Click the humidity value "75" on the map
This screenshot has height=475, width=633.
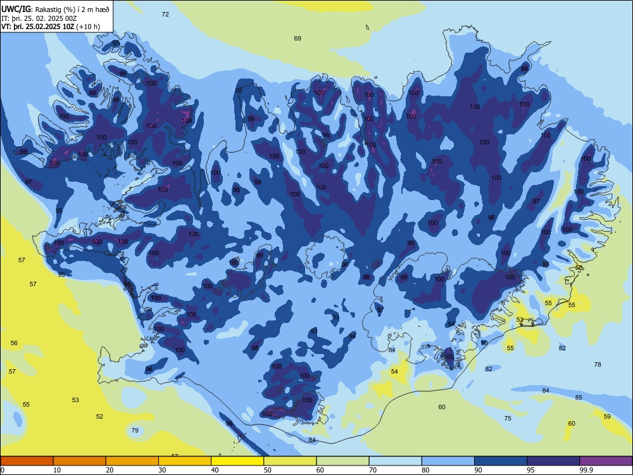click(x=508, y=419)
